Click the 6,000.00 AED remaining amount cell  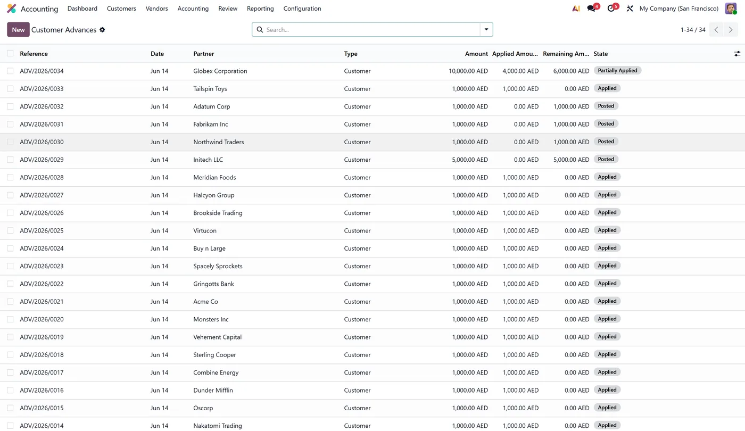571,71
